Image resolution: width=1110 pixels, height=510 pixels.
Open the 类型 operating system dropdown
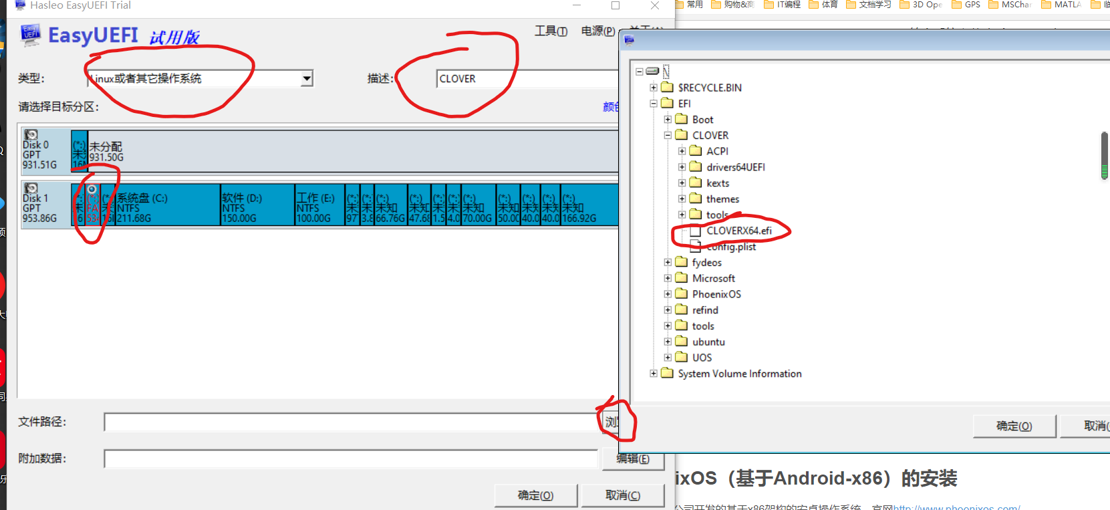click(307, 79)
